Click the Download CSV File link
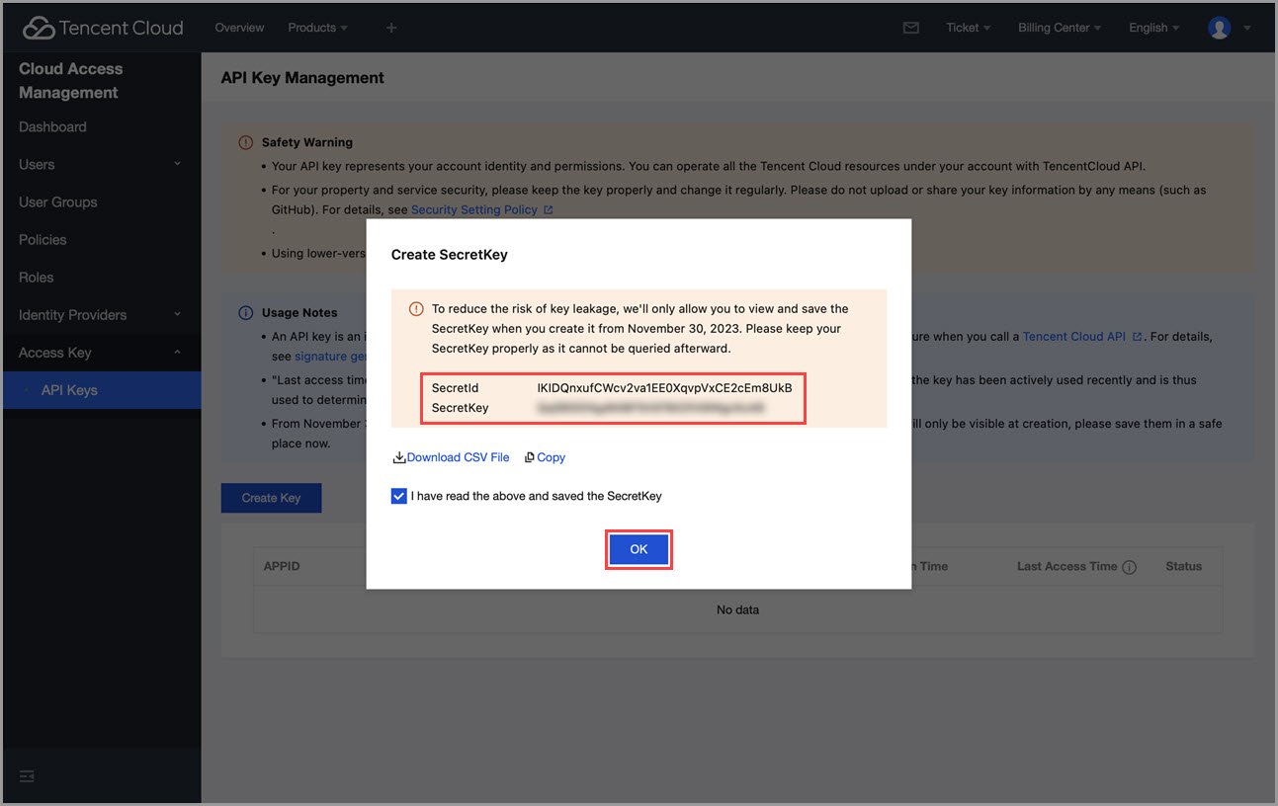This screenshot has height=806, width=1278. 458,457
